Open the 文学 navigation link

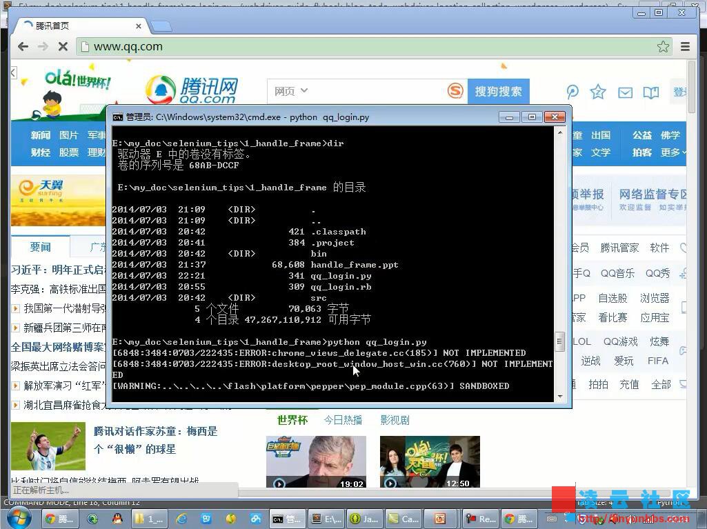[x=601, y=152]
